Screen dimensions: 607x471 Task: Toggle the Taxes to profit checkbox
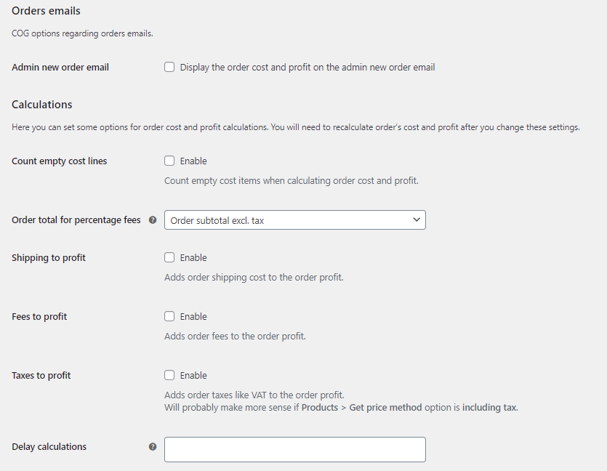click(x=169, y=375)
